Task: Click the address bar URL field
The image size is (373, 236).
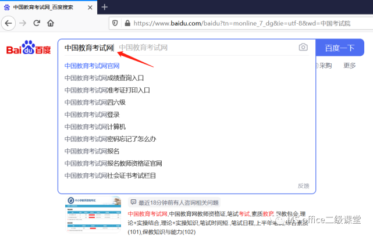Action: [241, 23]
